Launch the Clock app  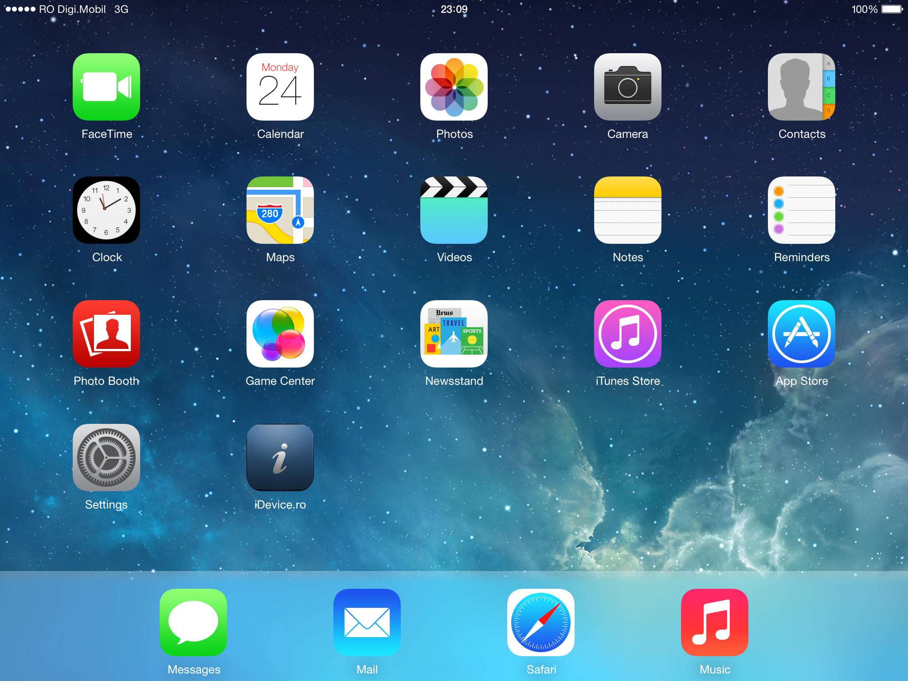(x=106, y=210)
